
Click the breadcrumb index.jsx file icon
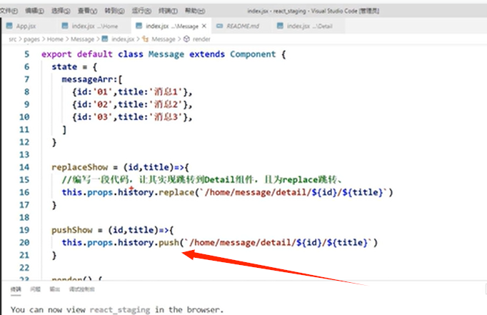(105, 39)
